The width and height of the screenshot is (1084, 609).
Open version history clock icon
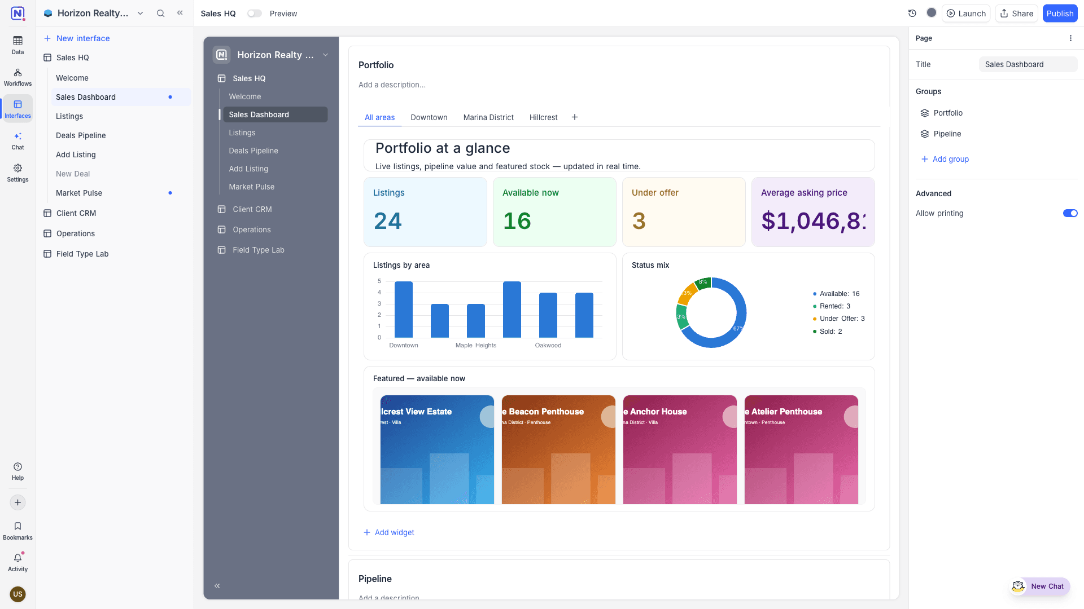click(912, 14)
